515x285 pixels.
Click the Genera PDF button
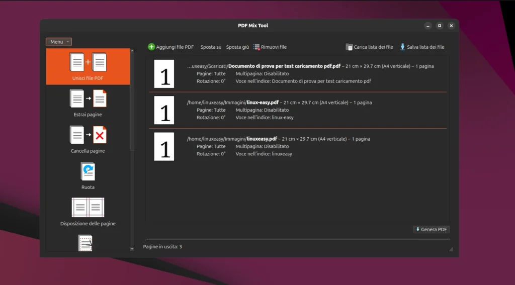(431, 229)
